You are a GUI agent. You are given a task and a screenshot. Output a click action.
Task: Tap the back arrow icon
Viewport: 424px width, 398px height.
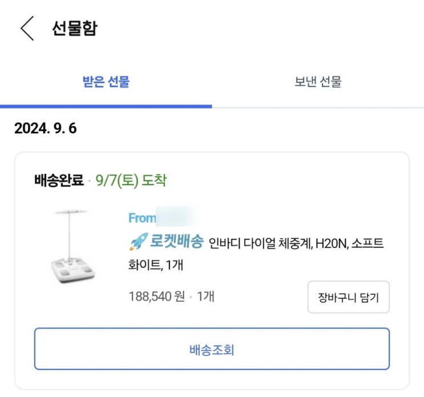[27, 29]
